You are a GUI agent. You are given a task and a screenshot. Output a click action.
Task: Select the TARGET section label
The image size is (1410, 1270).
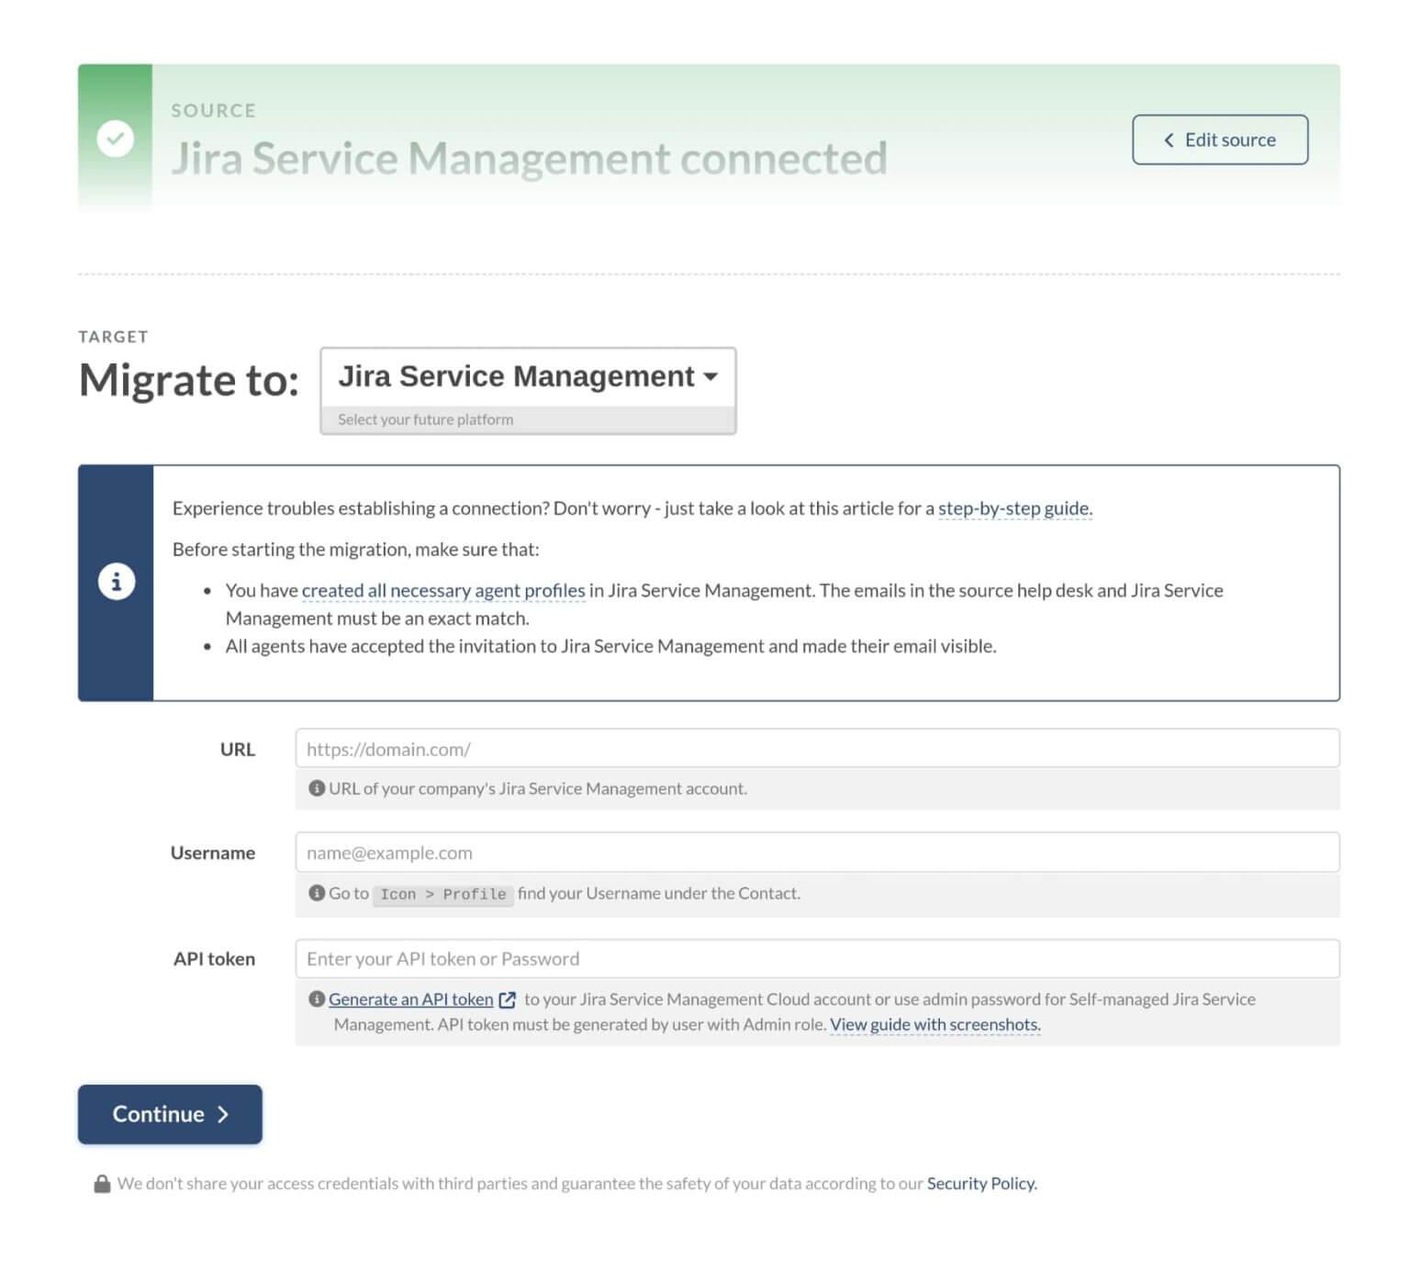pos(113,336)
